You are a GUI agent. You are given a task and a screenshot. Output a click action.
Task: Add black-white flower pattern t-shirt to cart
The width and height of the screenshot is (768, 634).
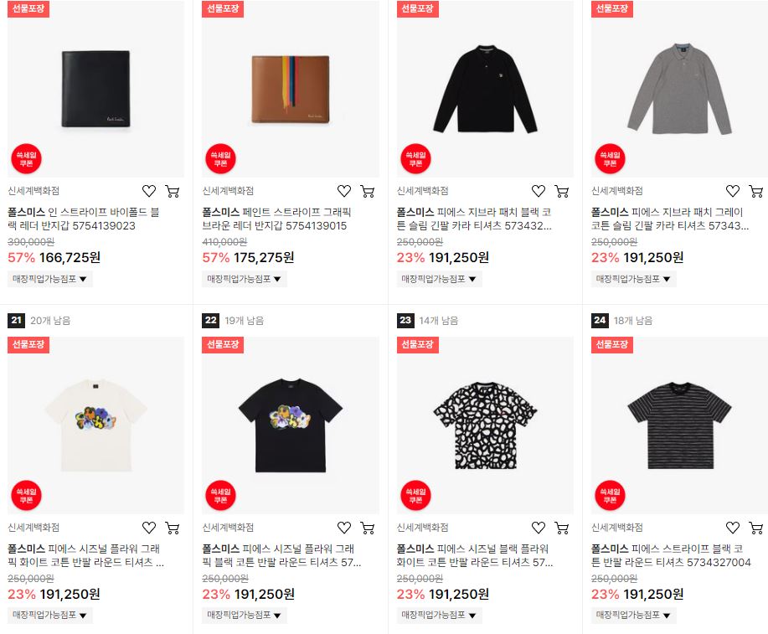(562, 528)
